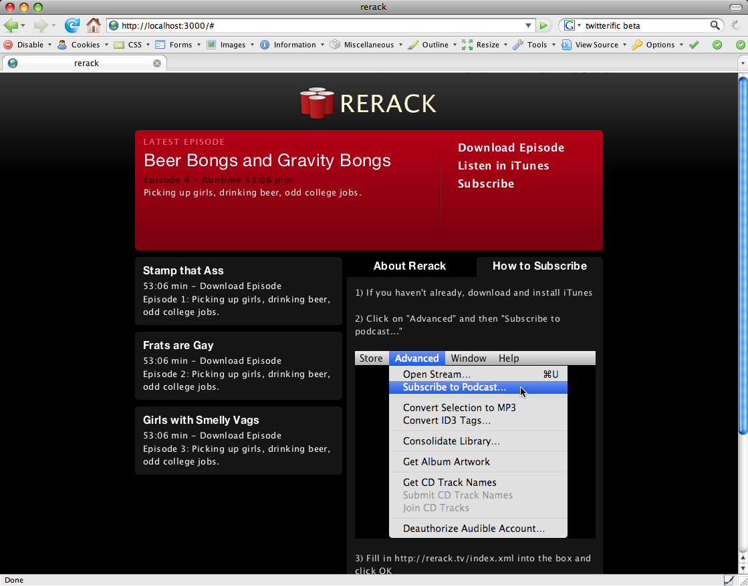Click in the URL address field
Image resolution: width=748 pixels, height=586 pixels.
pos(322,26)
